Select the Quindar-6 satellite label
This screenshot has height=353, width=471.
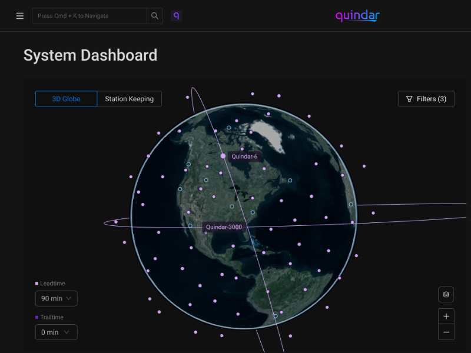pyautogui.click(x=244, y=156)
